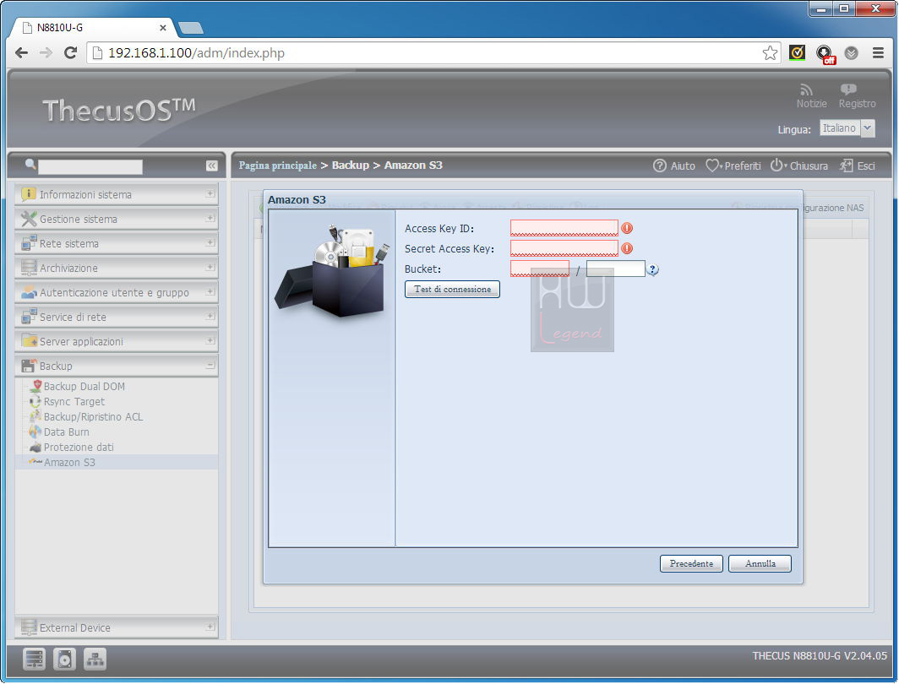899x684 pixels.
Task: Open Rsync Target
Action: 74,402
